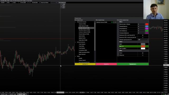
Task: Click the VA percent field showing 100
Action: (143, 40)
